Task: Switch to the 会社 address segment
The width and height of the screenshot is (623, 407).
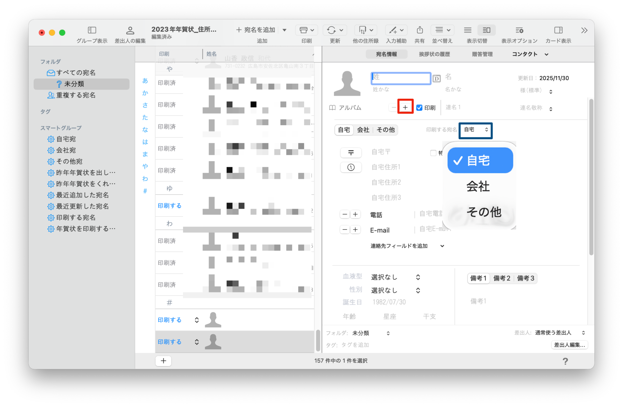Action: coord(363,130)
